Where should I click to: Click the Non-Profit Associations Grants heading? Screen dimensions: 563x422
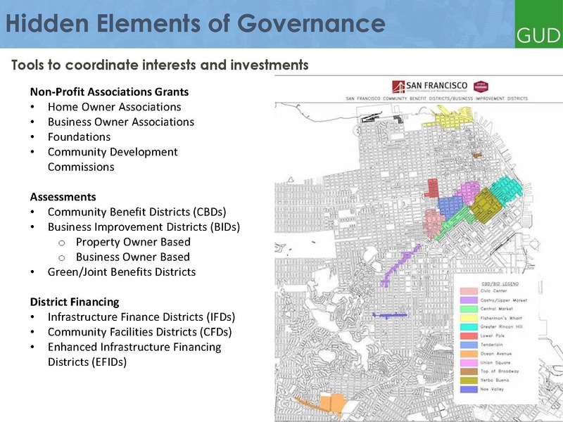(109, 91)
